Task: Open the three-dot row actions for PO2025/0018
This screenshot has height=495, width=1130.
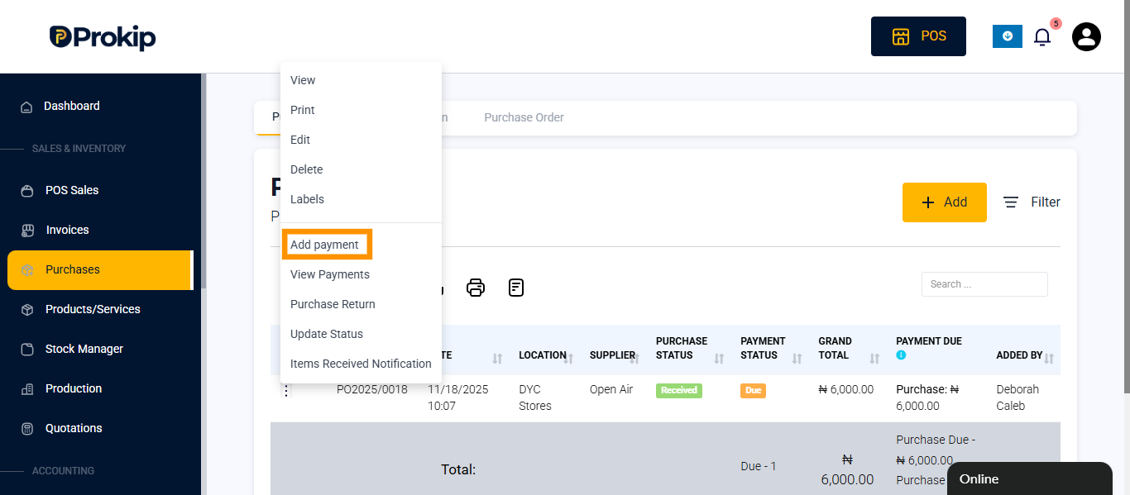Action: pyautogui.click(x=286, y=391)
